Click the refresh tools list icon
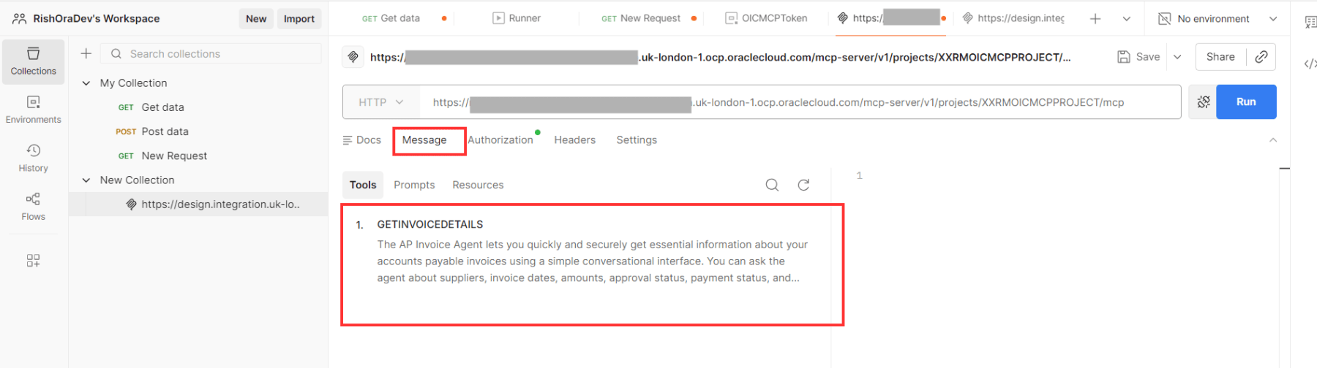Screen dimensions: 1317x368 803,185
